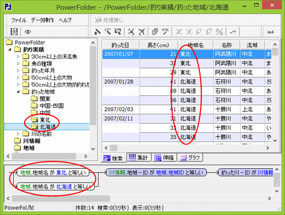The image size is (285, 215).
Task: Select the plain pencil edit tool
Action: tap(97, 31)
